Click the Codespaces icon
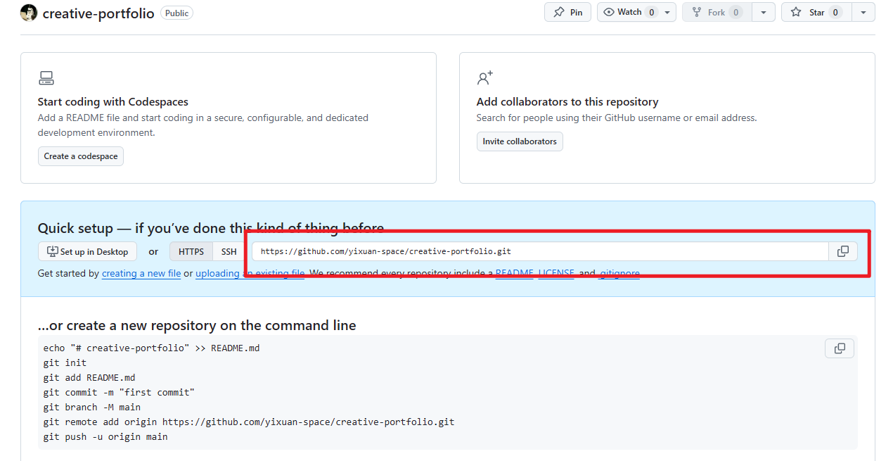This screenshot has width=893, height=461. (46, 78)
